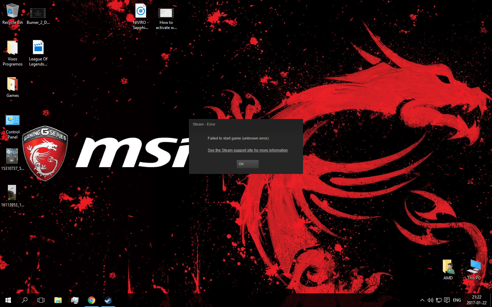The height and width of the screenshot is (307, 492).
Task: Select the This PC desktop icon
Action: (474, 269)
